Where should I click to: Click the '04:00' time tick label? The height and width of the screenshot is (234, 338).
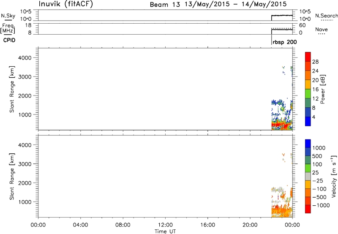pyautogui.click(x=80, y=225)
